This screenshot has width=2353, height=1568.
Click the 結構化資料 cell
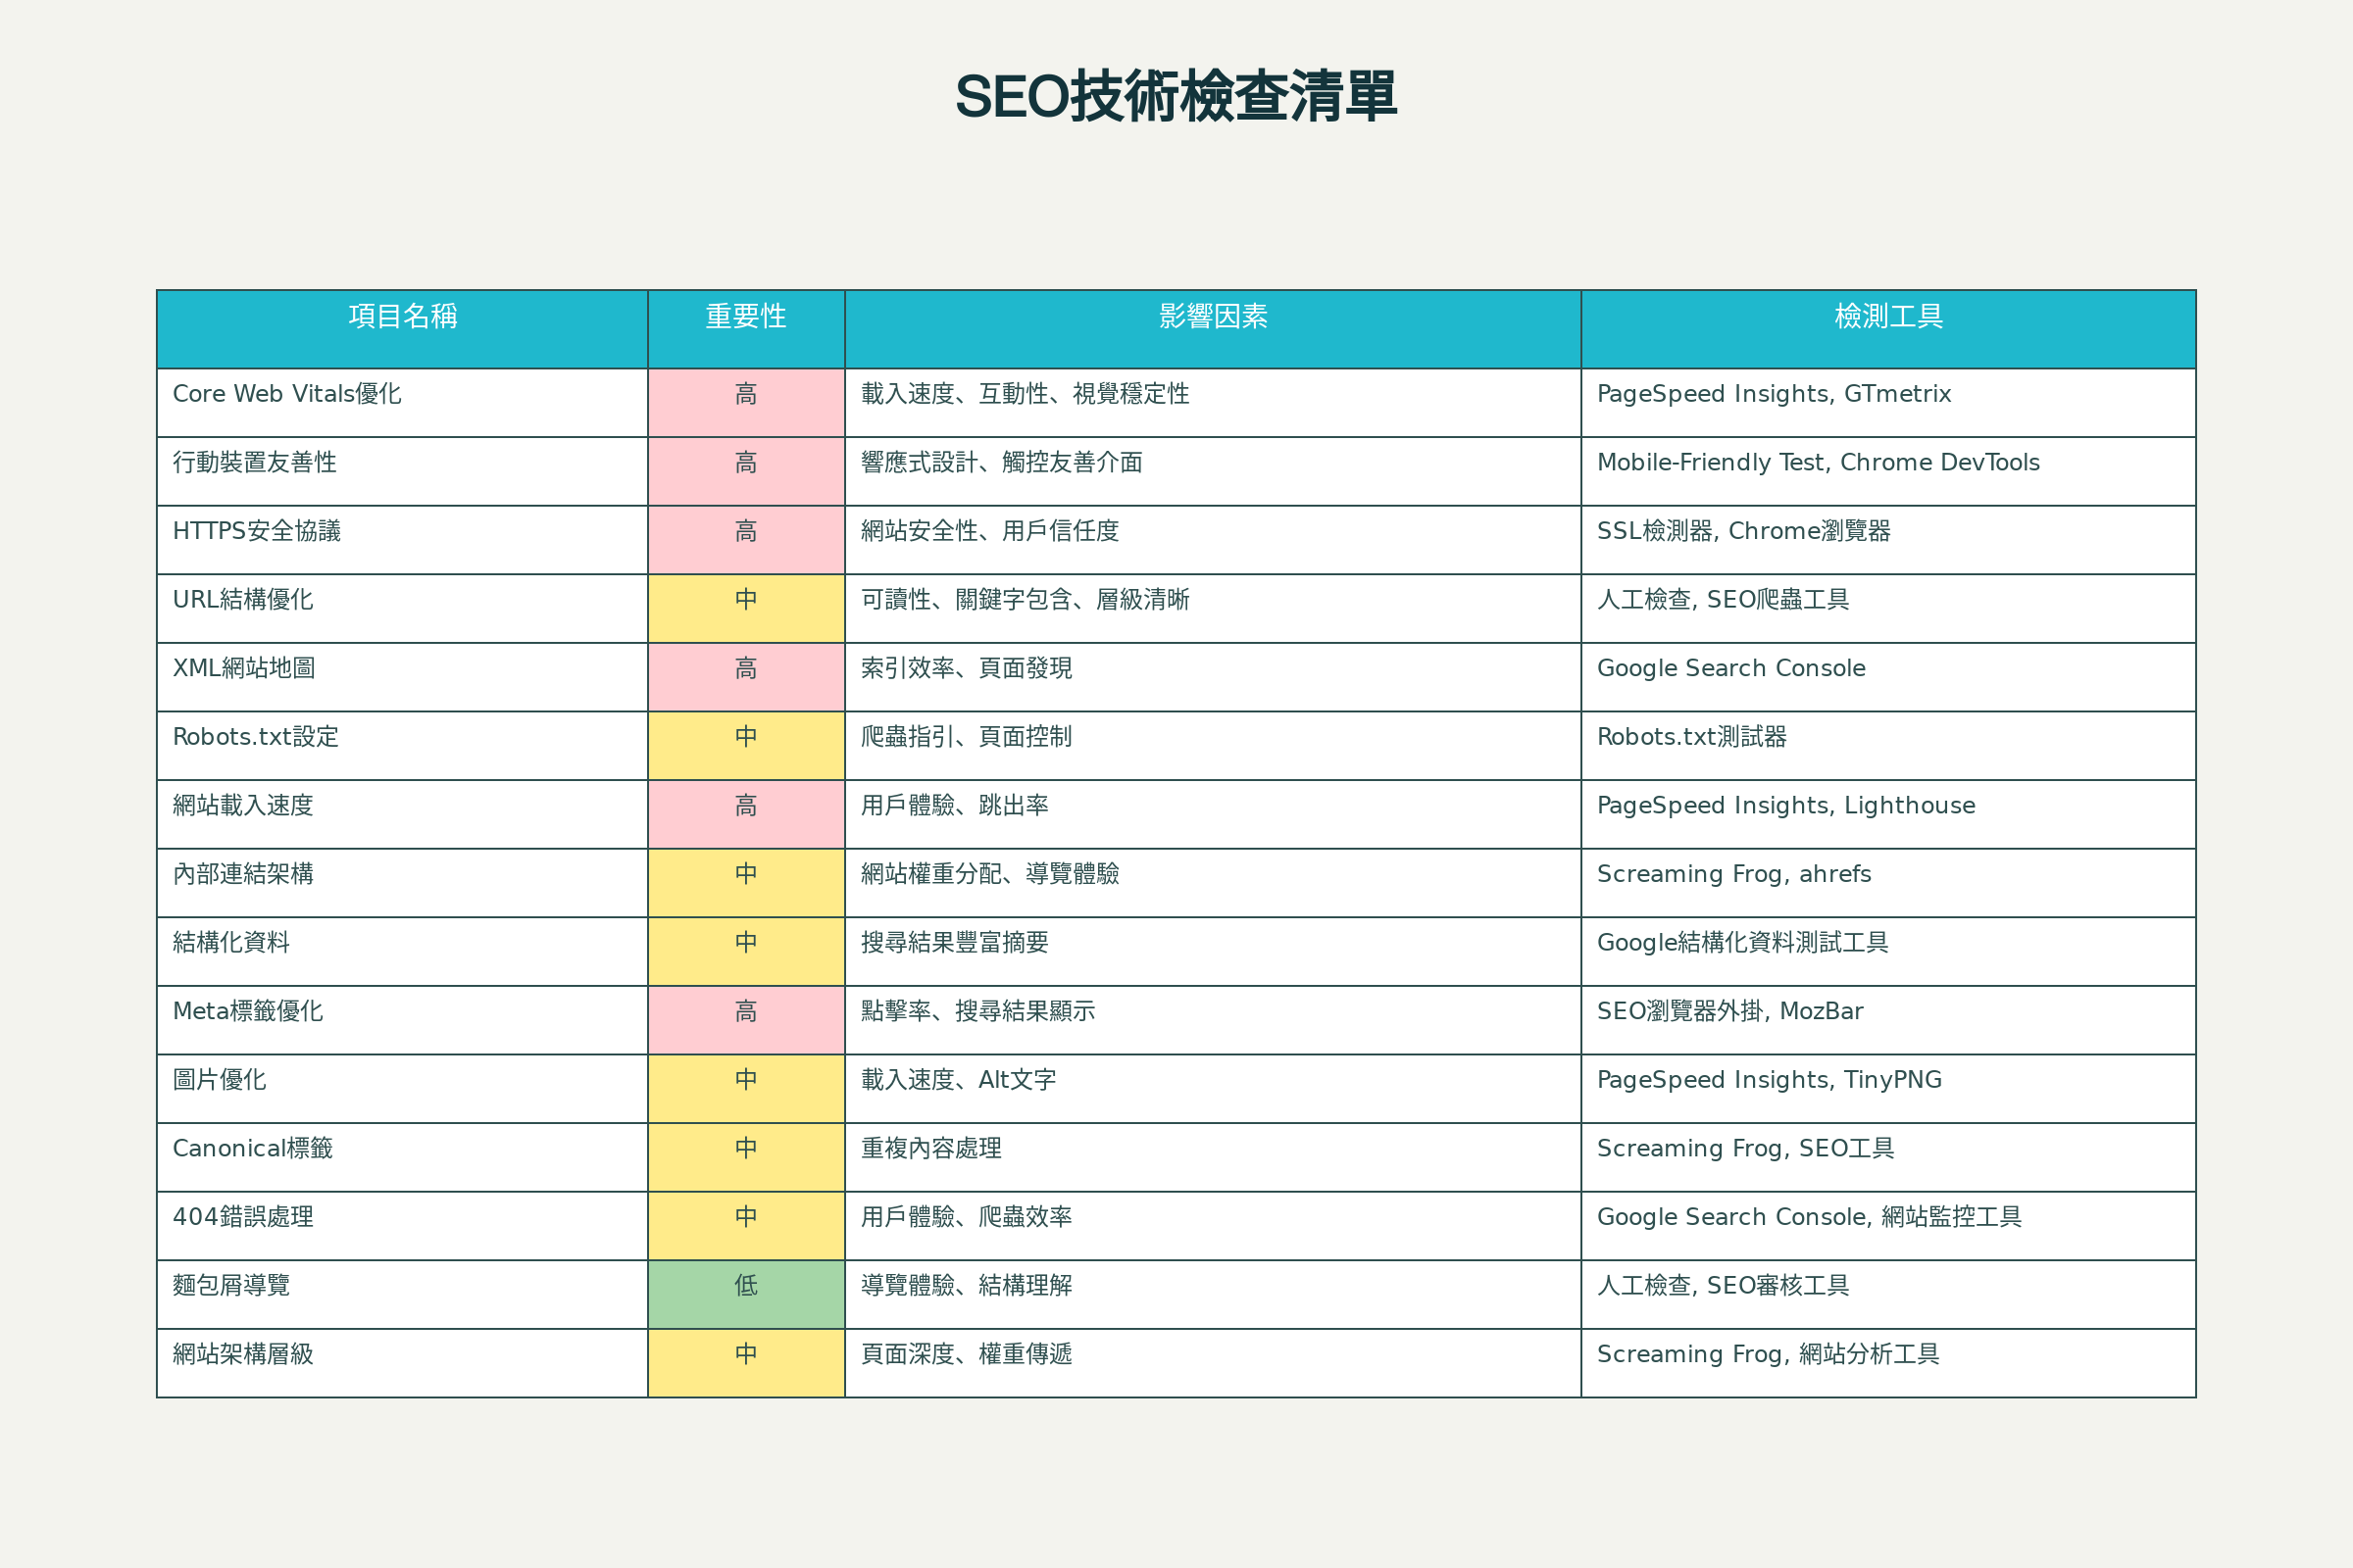point(402,951)
